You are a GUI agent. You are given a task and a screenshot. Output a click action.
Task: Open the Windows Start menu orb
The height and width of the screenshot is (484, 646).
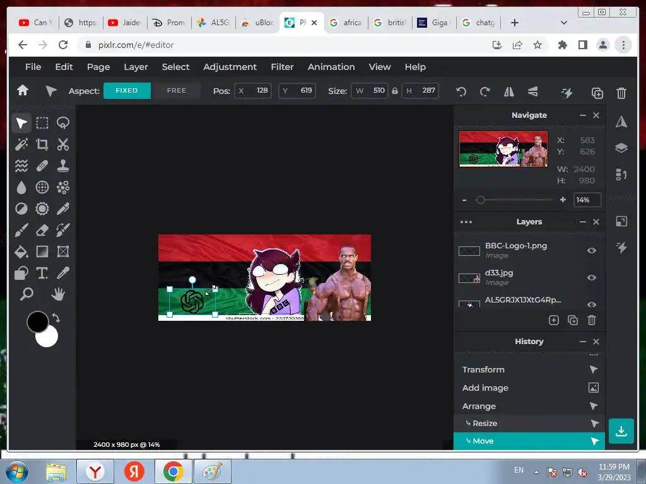coord(17,471)
